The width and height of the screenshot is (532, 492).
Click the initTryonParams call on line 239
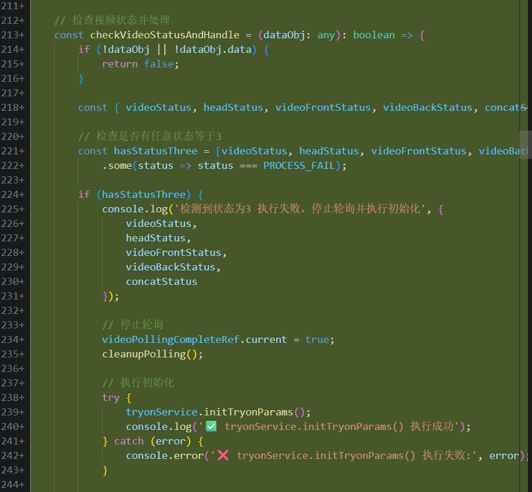pyautogui.click(x=249, y=412)
